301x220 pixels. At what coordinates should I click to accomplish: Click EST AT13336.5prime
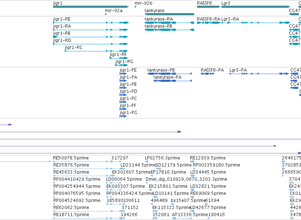point(190,215)
